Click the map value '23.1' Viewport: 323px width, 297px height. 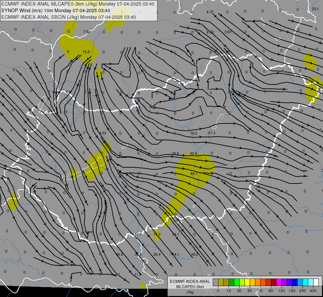pos(315,9)
